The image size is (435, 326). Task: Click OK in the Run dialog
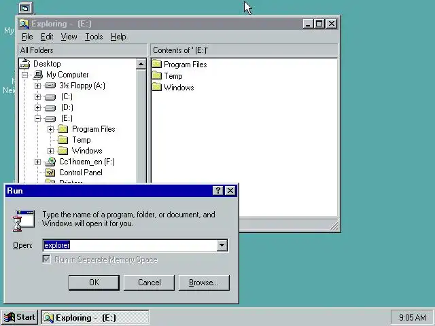[x=94, y=283]
